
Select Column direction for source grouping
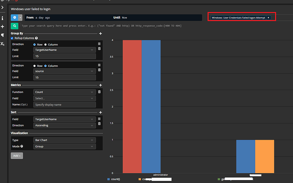pos(45,66)
